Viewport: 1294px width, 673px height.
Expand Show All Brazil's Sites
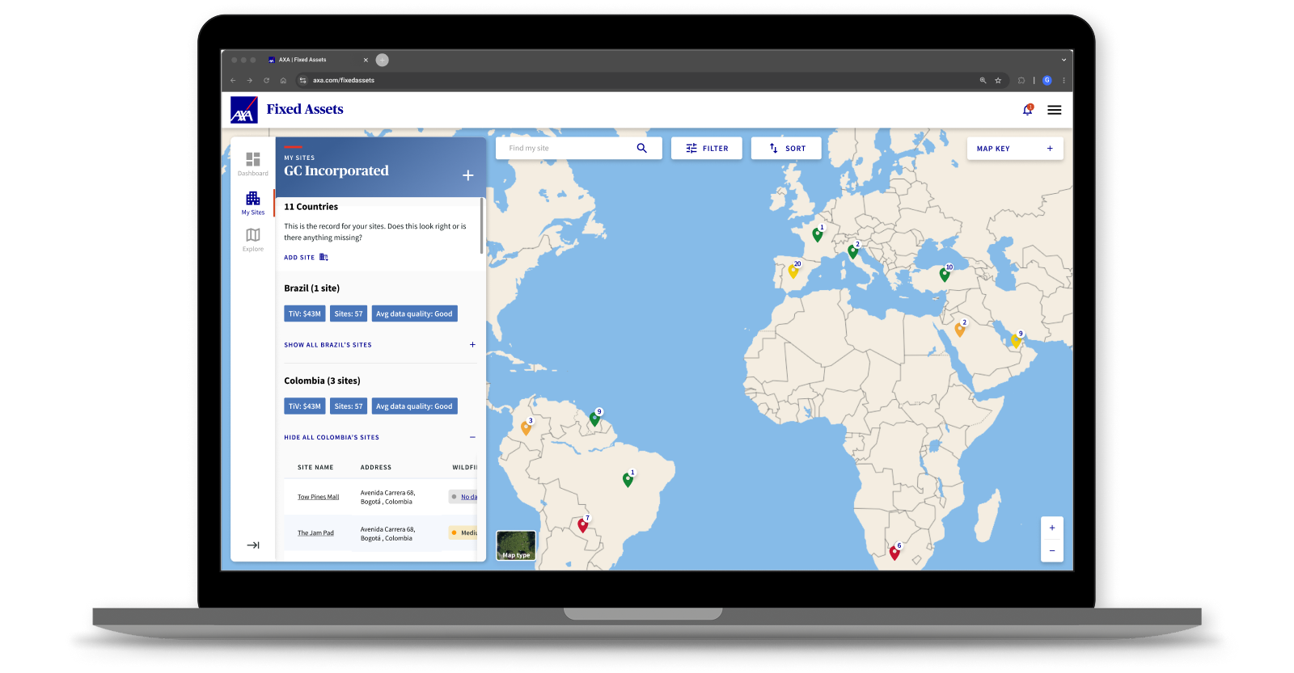point(328,345)
